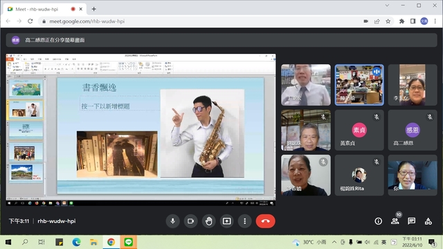Open the in-call chat panel
Viewport: 443px width, 249px height.
pos(411,221)
